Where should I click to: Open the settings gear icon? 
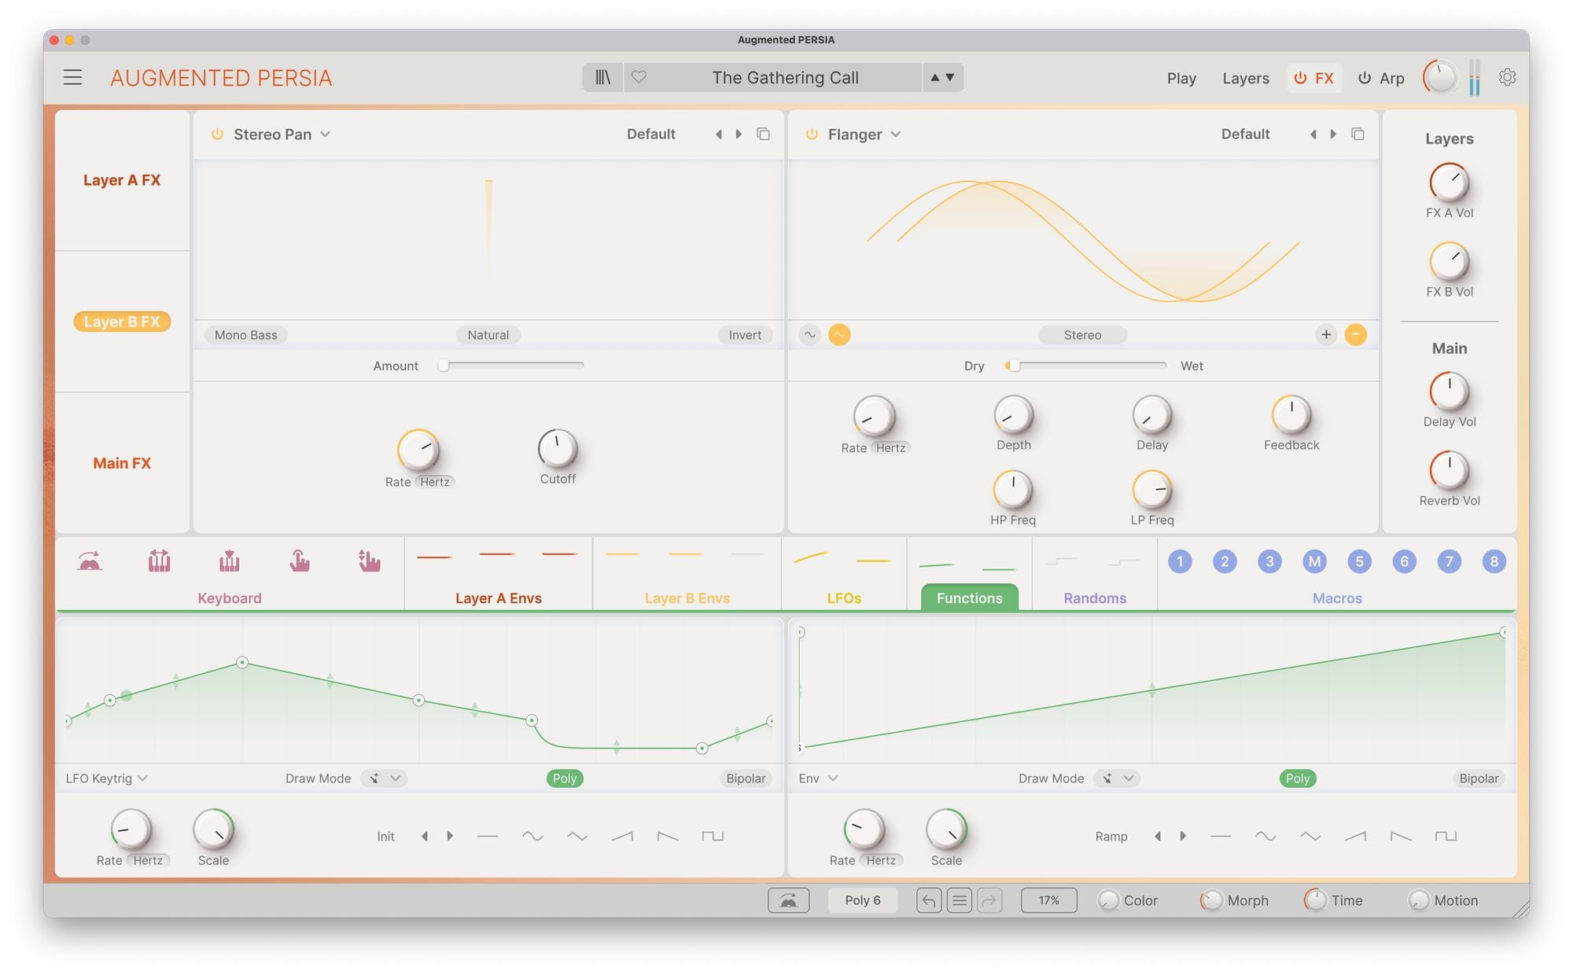click(1507, 77)
